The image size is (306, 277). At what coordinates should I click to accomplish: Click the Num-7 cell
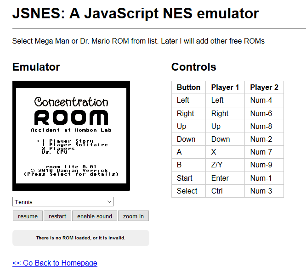[x=264, y=152]
